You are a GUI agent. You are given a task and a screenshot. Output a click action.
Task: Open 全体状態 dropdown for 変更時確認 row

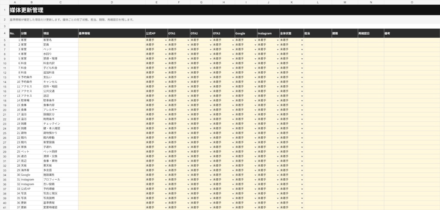click(x=302, y=207)
